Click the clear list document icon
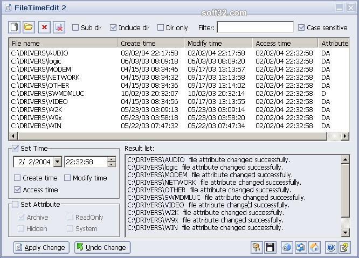The image size is (359, 258). (59, 27)
